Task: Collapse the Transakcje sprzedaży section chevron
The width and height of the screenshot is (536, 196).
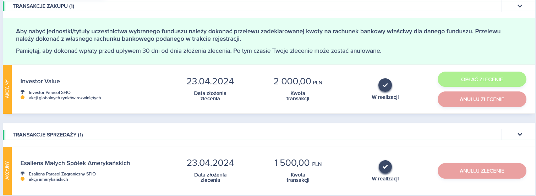Action: [520, 135]
